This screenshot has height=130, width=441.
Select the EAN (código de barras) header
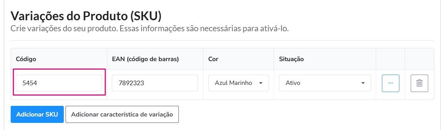point(145,59)
